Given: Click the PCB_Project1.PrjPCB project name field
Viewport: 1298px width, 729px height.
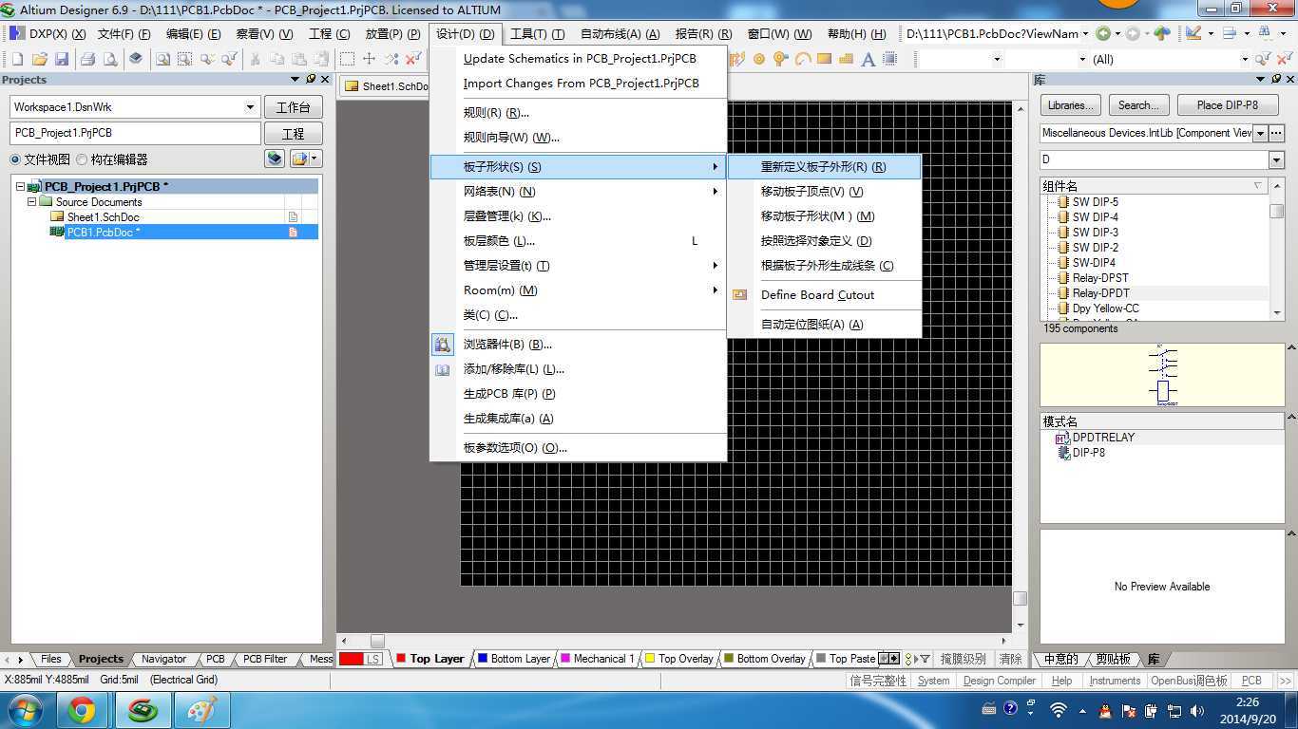Looking at the screenshot, I should coord(135,133).
